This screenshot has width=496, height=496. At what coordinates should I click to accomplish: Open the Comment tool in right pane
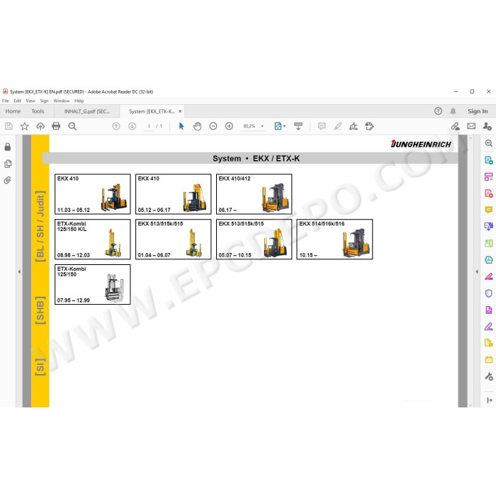pos(488,210)
